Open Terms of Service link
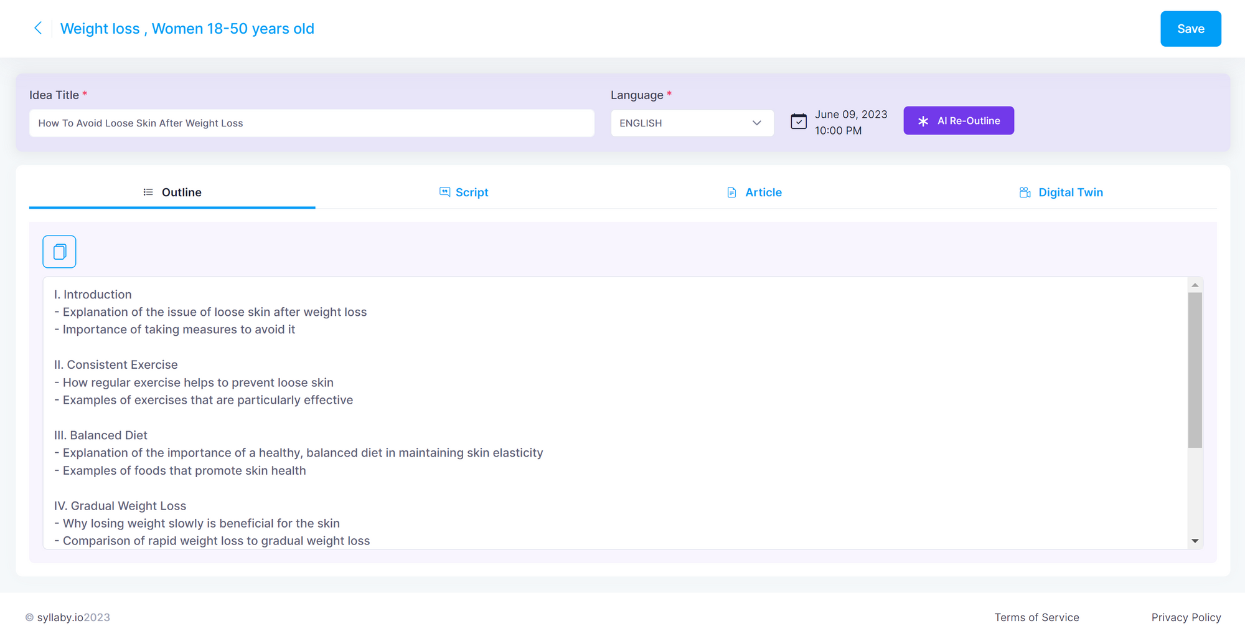Viewport: 1245px width, 641px height. coord(1036,617)
